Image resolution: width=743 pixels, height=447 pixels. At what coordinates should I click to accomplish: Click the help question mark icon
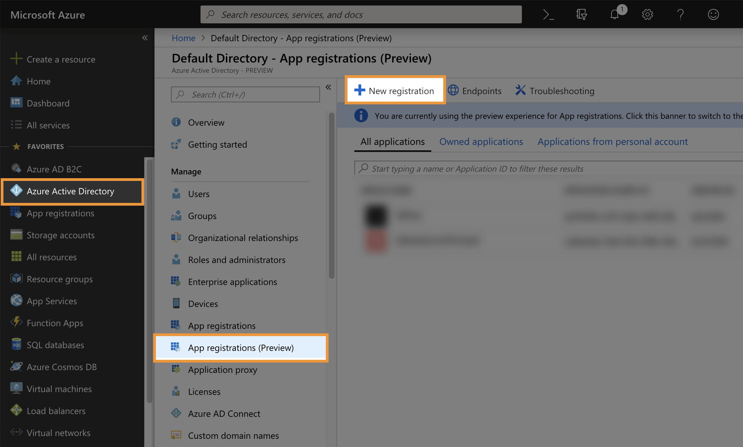[x=680, y=14]
